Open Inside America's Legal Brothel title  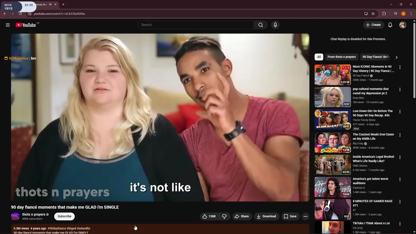[x=373, y=159]
